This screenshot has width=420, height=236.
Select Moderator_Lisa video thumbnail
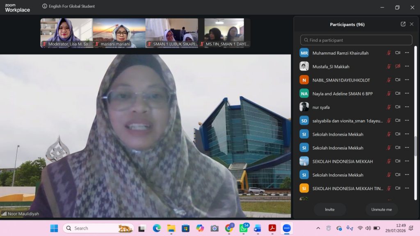click(66, 33)
